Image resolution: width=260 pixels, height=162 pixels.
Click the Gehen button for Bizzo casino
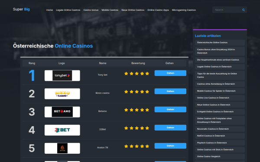[x=170, y=91]
